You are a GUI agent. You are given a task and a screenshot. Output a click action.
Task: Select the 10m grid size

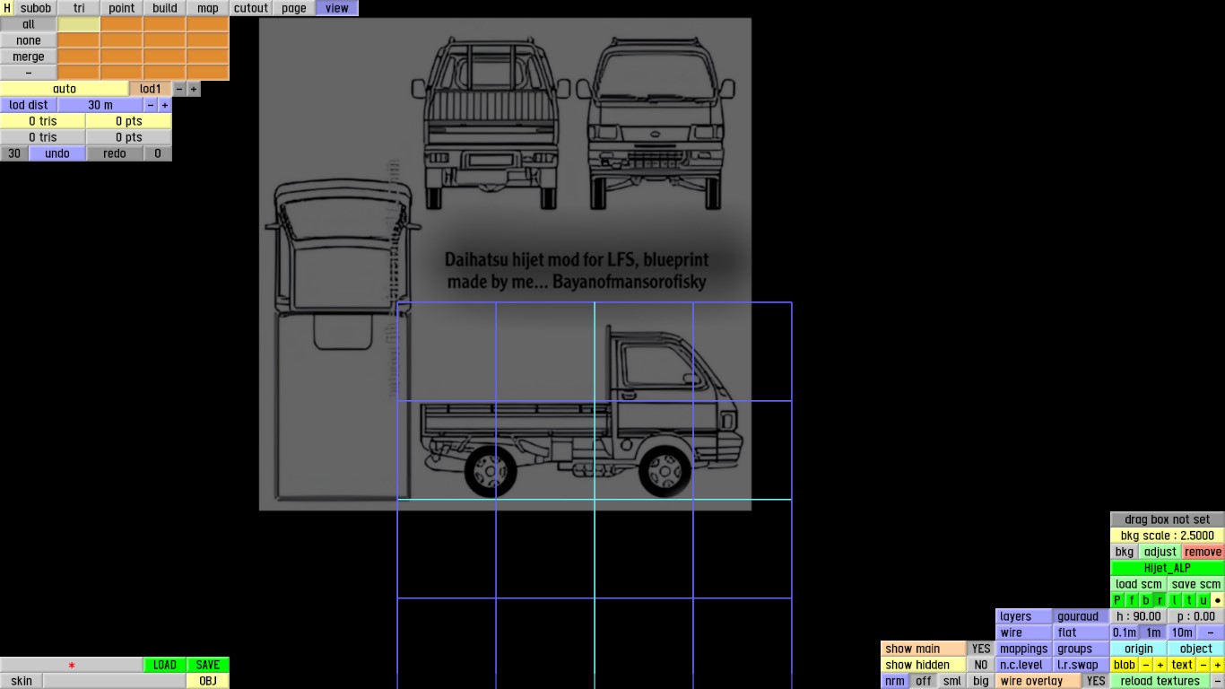click(x=1182, y=632)
